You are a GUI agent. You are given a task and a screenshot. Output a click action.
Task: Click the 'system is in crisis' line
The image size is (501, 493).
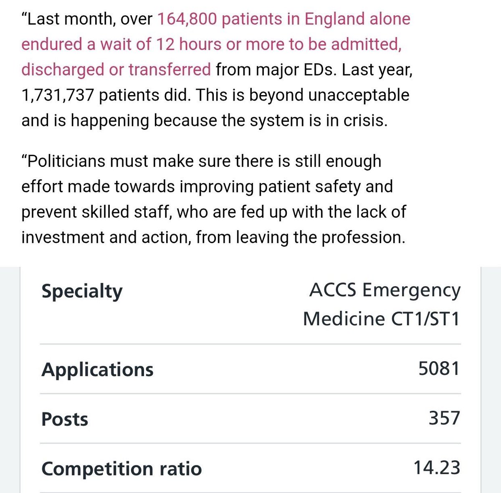pos(205,121)
